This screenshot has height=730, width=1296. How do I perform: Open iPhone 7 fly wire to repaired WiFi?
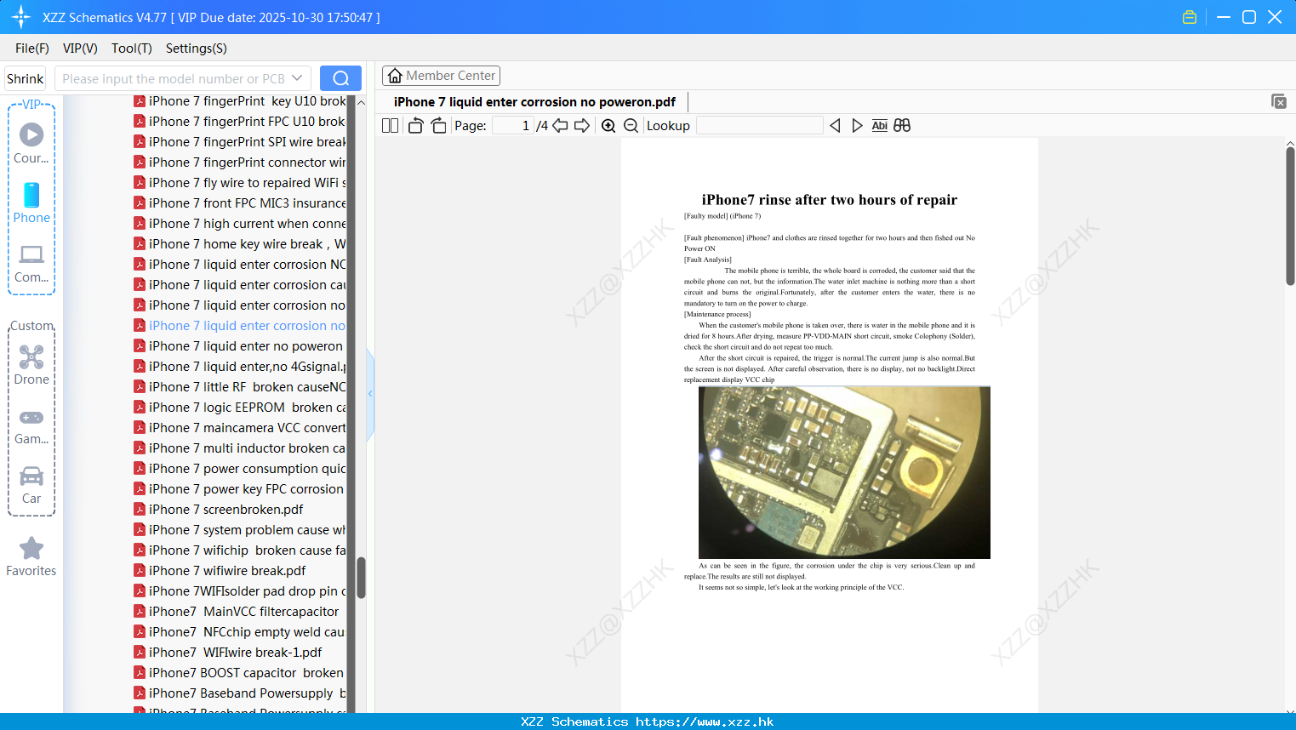click(240, 183)
